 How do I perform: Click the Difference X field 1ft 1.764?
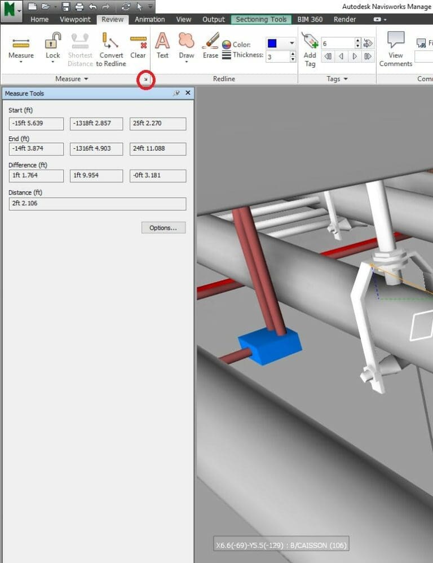click(x=36, y=176)
